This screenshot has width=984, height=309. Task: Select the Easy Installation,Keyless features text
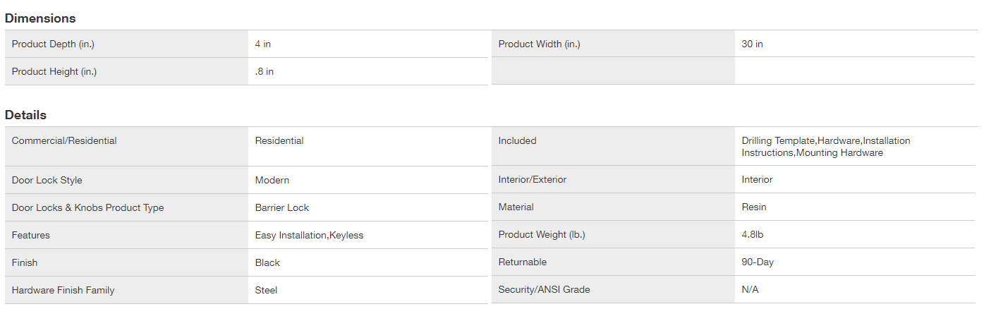[309, 235]
